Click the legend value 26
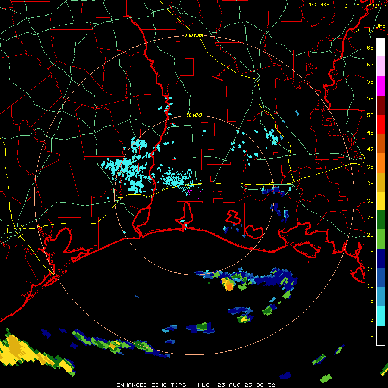 pyautogui.click(x=370, y=218)
